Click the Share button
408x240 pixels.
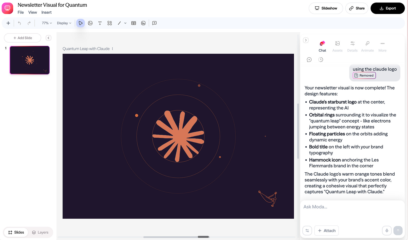(x=357, y=8)
